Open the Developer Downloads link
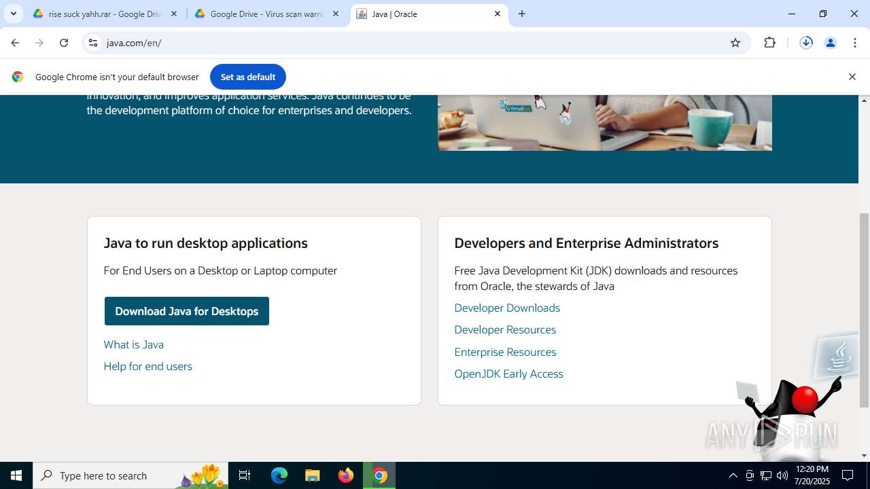870x489 pixels. tap(507, 308)
